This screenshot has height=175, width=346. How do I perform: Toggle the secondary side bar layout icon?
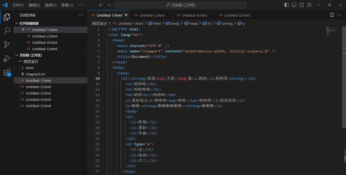point(302,5)
